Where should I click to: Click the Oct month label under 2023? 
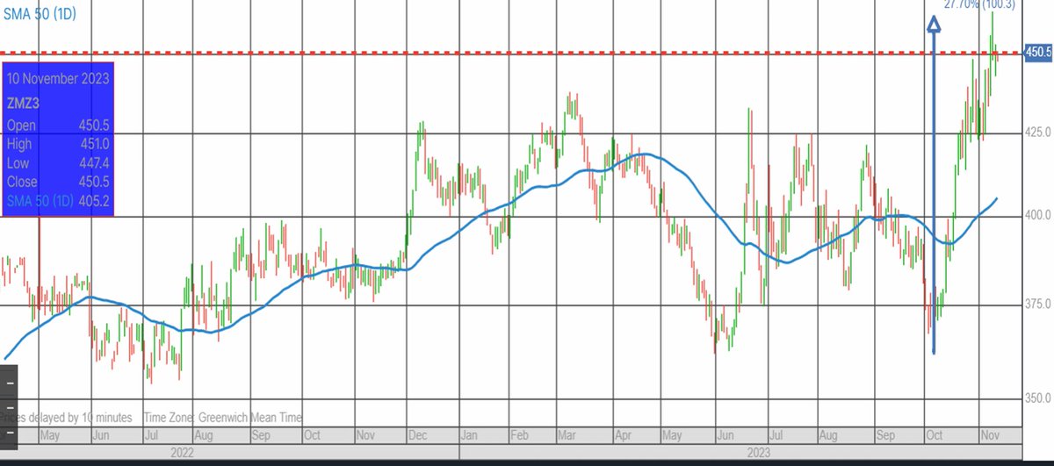click(936, 435)
